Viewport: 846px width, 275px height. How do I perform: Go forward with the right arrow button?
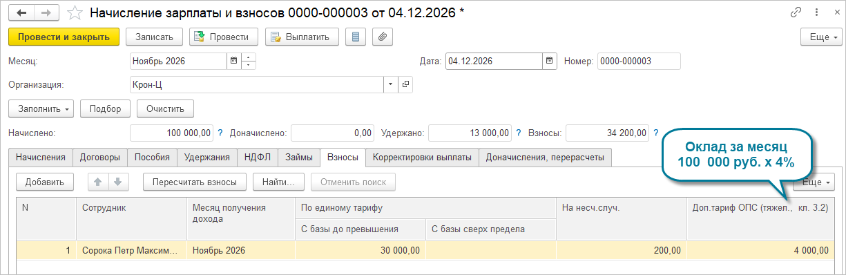tap(46, 13)
